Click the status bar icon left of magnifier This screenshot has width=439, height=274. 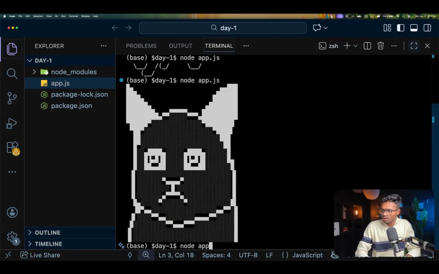[130, 255]
